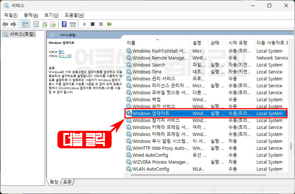The image size is (295, 194).
Task: Click the 유선 description cell of Wired AutoConfig
Action: point(199,155)
